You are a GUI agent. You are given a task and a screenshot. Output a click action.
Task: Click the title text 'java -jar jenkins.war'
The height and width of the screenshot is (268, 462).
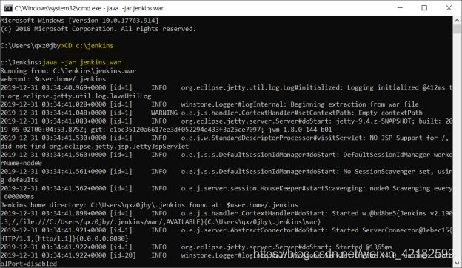135,8
